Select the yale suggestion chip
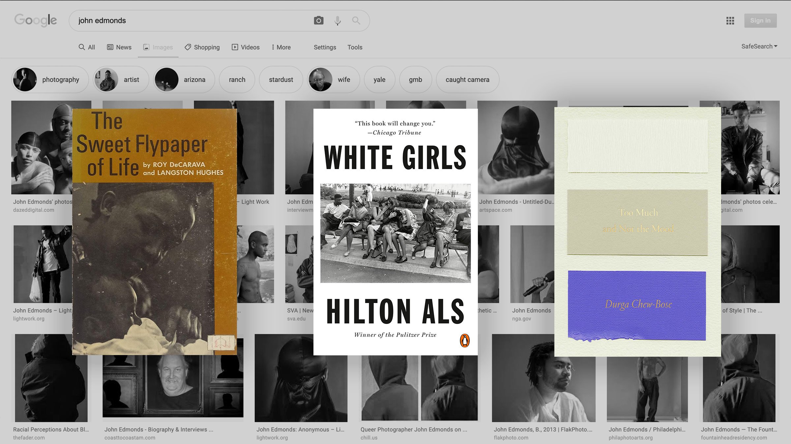The height and width of the screenshot is (444, 791). point(379,79)
